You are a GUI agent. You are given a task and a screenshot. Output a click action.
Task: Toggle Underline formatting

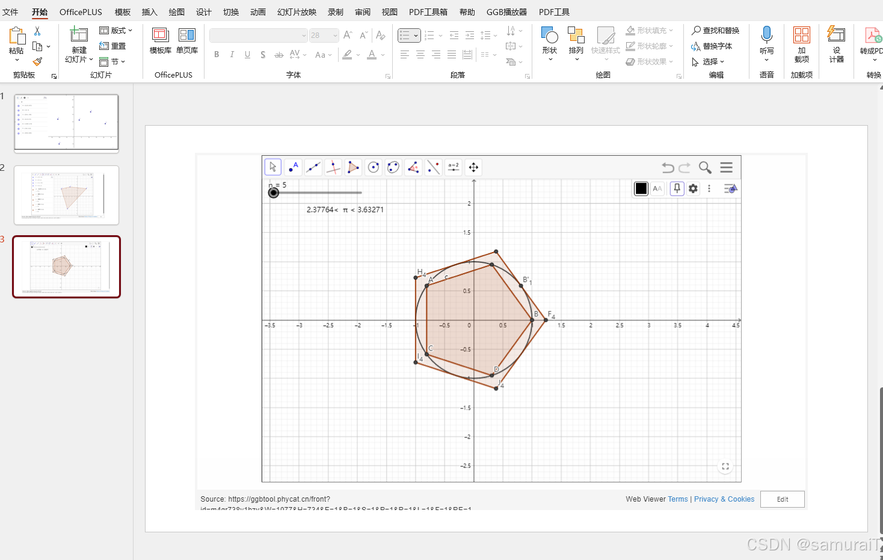[x=247, y=55]
